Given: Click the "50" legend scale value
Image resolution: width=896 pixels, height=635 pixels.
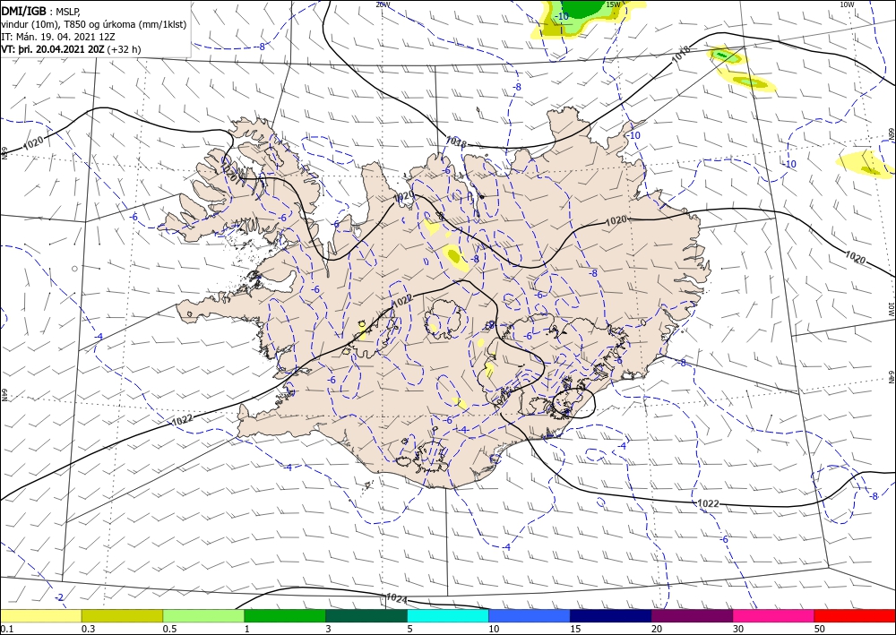Looking at the screenshot, I should click(820, 629).
